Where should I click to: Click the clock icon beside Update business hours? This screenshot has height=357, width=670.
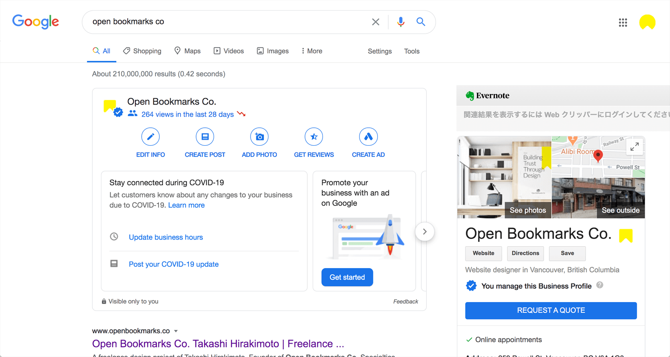coord(114,236)
